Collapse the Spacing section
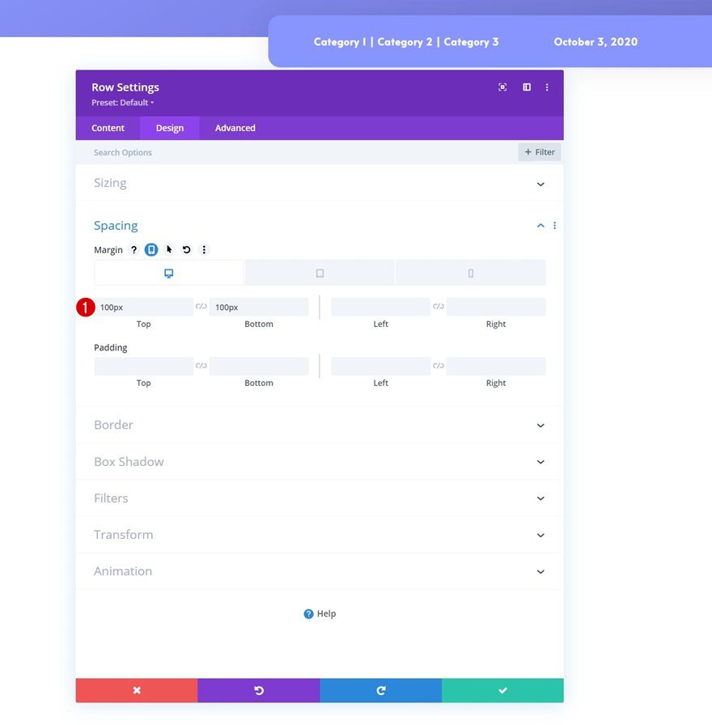712x725 pixels. [540, 226]
